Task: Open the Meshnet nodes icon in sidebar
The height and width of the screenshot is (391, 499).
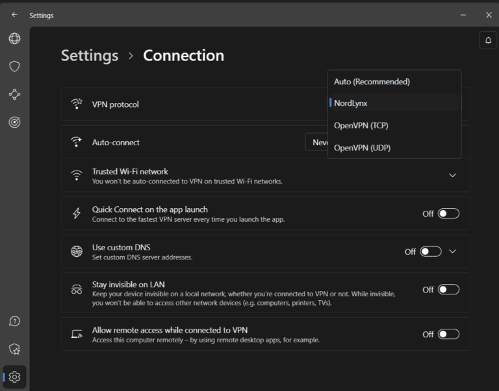Action: point(14,94)
